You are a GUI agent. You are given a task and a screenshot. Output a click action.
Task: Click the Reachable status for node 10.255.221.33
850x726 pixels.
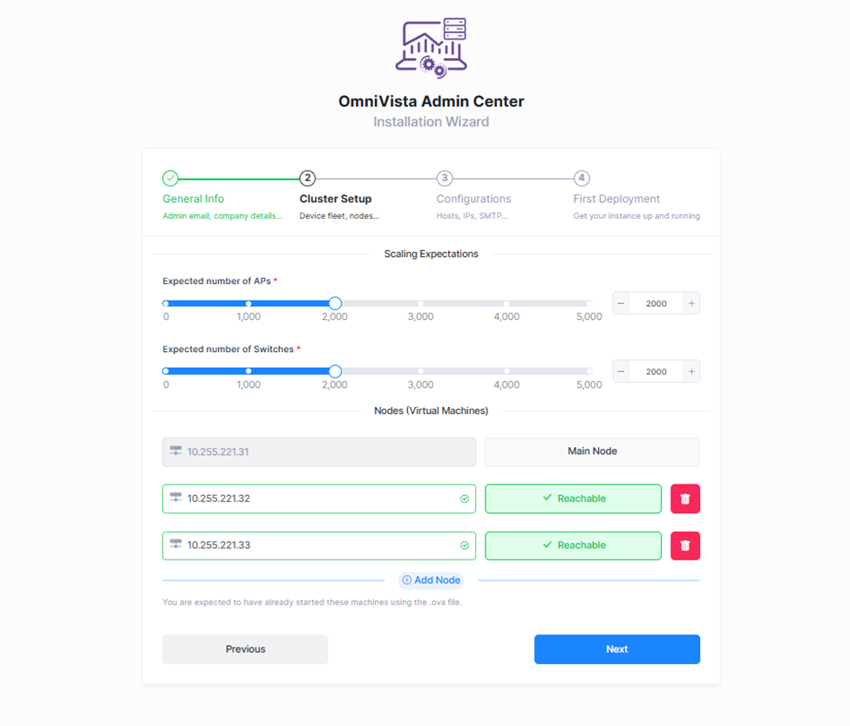point(573,546)
